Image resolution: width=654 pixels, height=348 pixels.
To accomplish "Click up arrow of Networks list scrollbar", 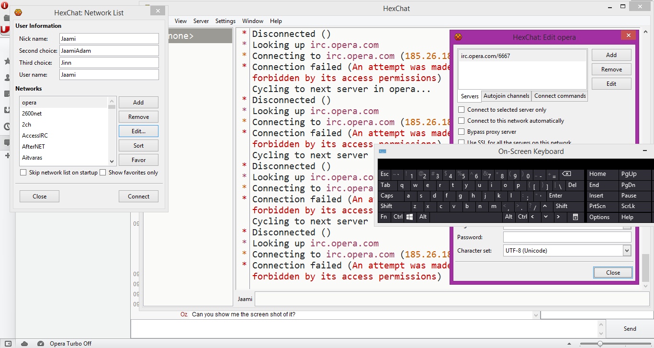I will click(x=112, y=101).
